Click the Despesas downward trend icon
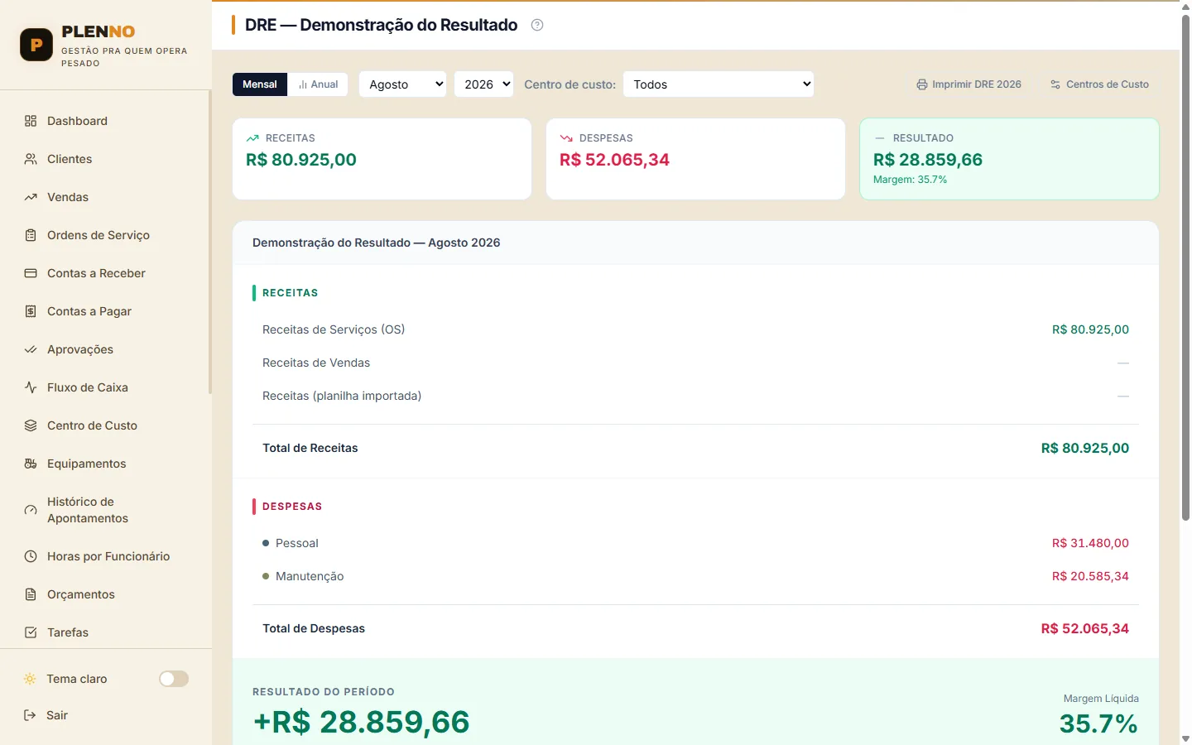 (x=566, y=138)
